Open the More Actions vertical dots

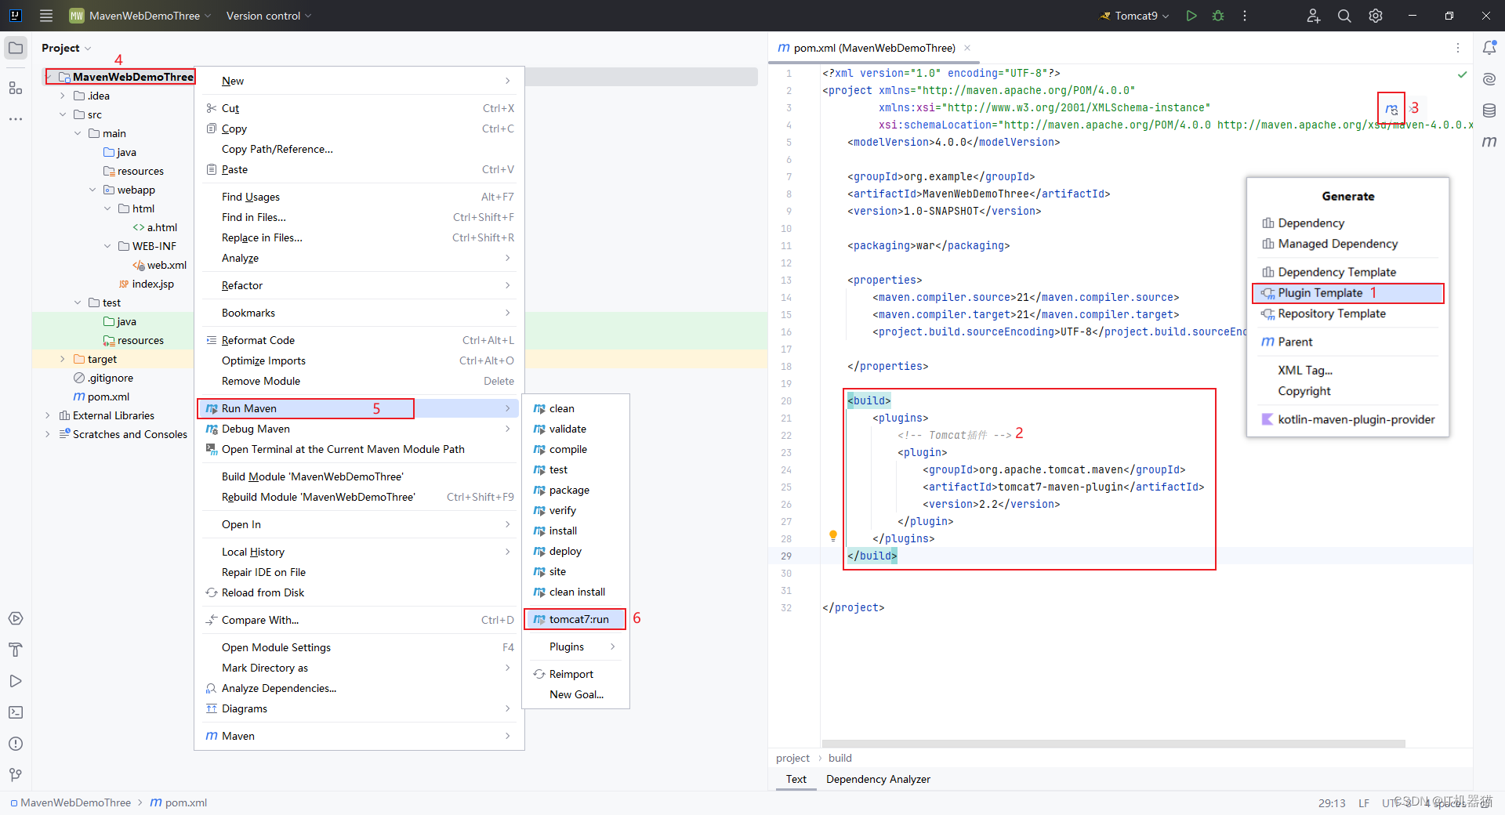click(1245, 16)
